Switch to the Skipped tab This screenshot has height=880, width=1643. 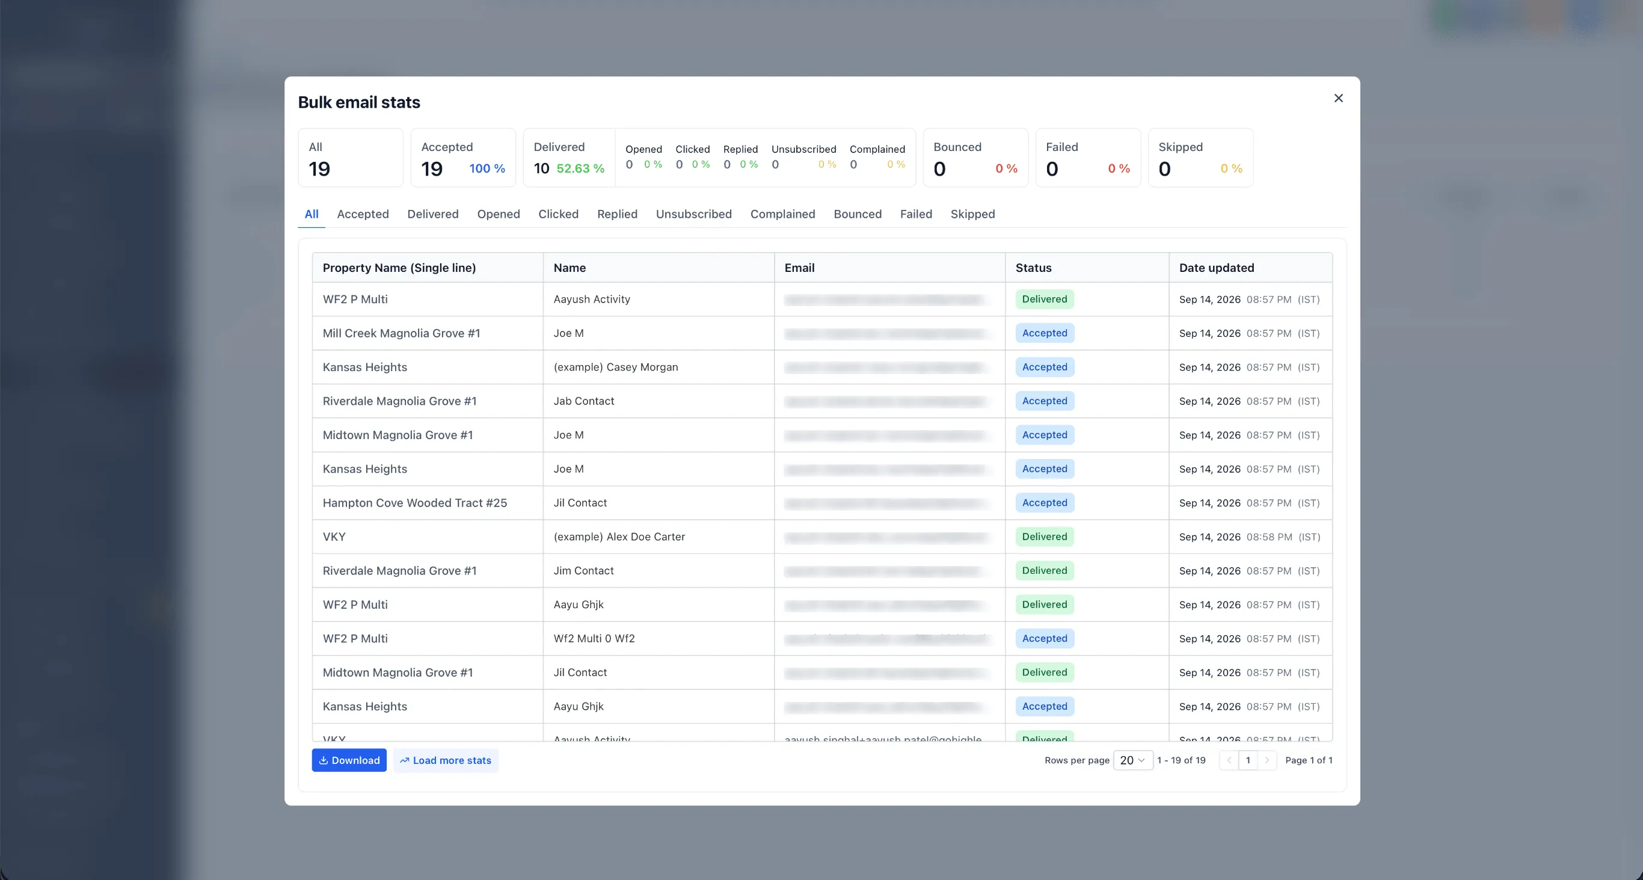972,214
